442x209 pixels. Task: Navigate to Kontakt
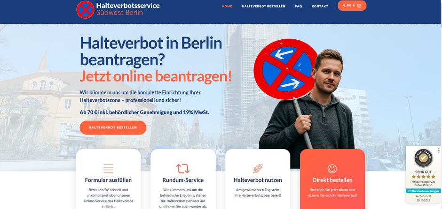320,6
